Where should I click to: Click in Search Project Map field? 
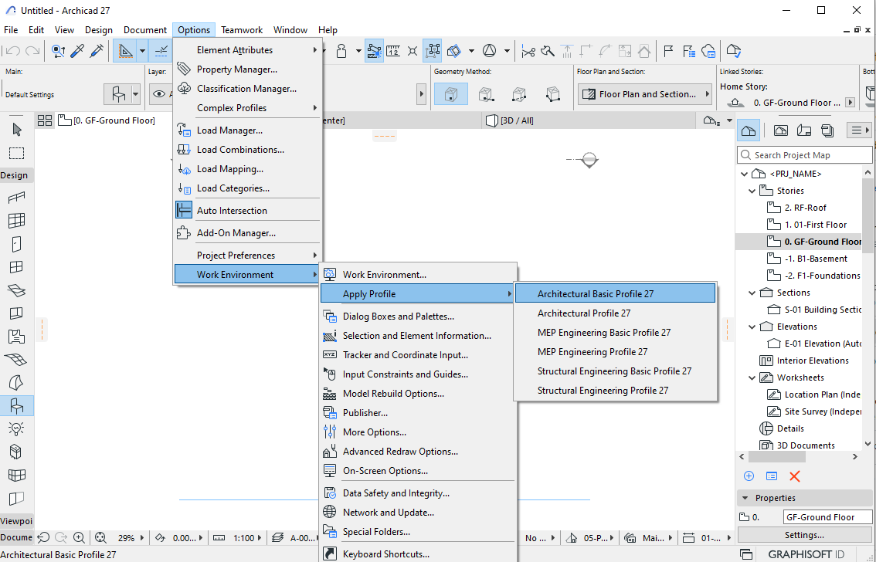pos(804,154)
